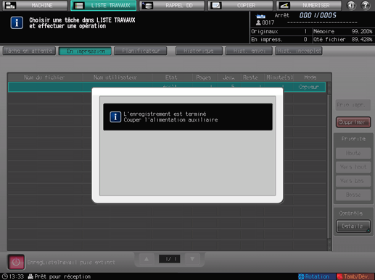Click the Prio impr. button

pos(353,105)
